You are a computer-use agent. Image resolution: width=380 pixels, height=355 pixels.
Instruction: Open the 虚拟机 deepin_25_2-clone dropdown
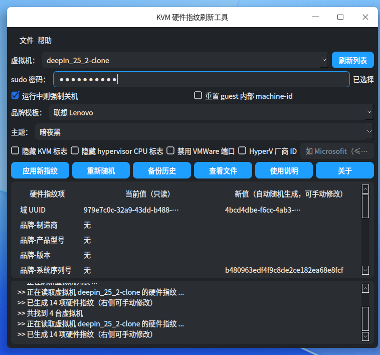pyautogui.click(x=185, y=60)
